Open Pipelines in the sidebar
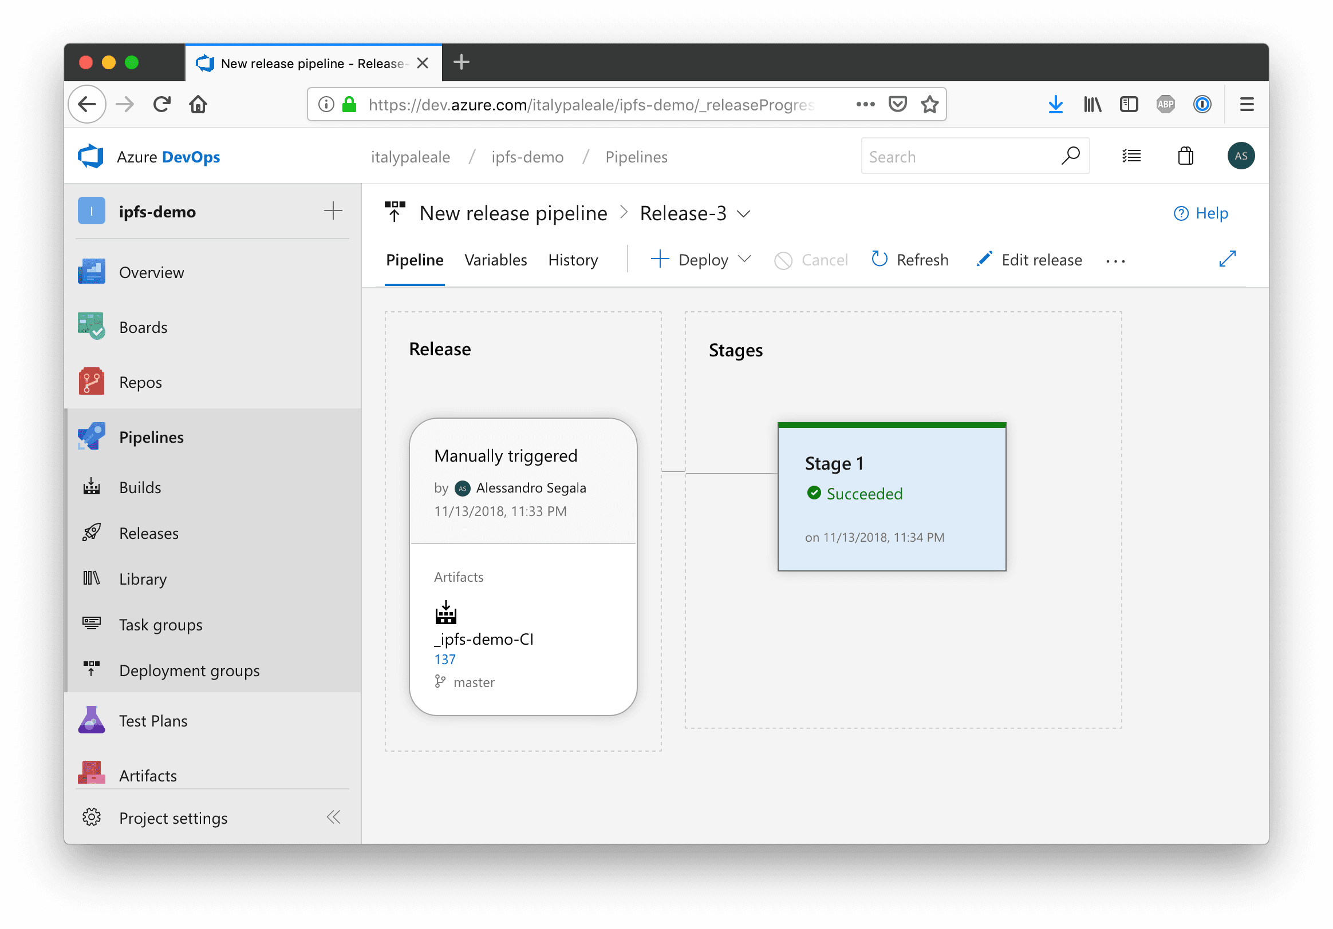The image size is (1333, 929). (x=213, y=437)
